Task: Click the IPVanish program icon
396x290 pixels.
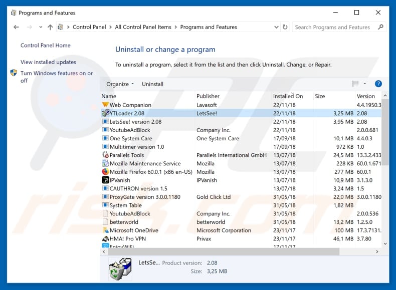Action: click(x=105, y=180)
